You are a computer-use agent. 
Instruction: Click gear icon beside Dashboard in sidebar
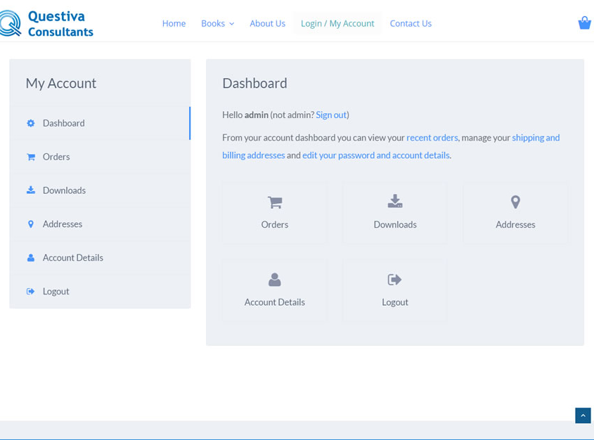pyautogui.click(x=31, y=123)
